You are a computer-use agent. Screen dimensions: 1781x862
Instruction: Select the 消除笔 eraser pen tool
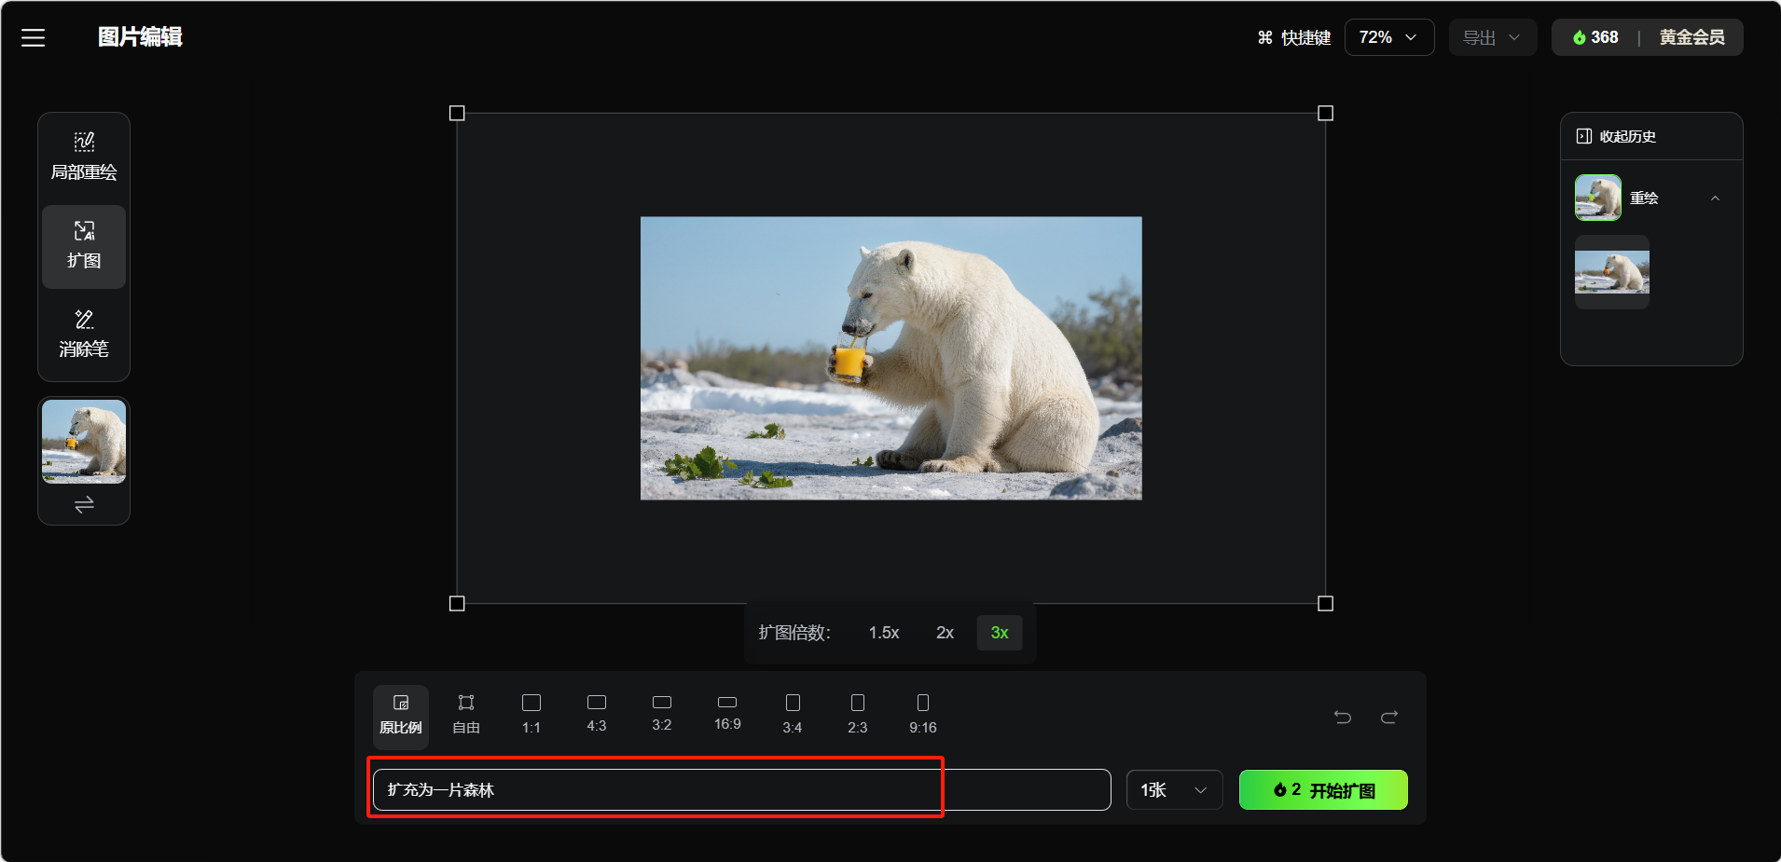[84, 334]
